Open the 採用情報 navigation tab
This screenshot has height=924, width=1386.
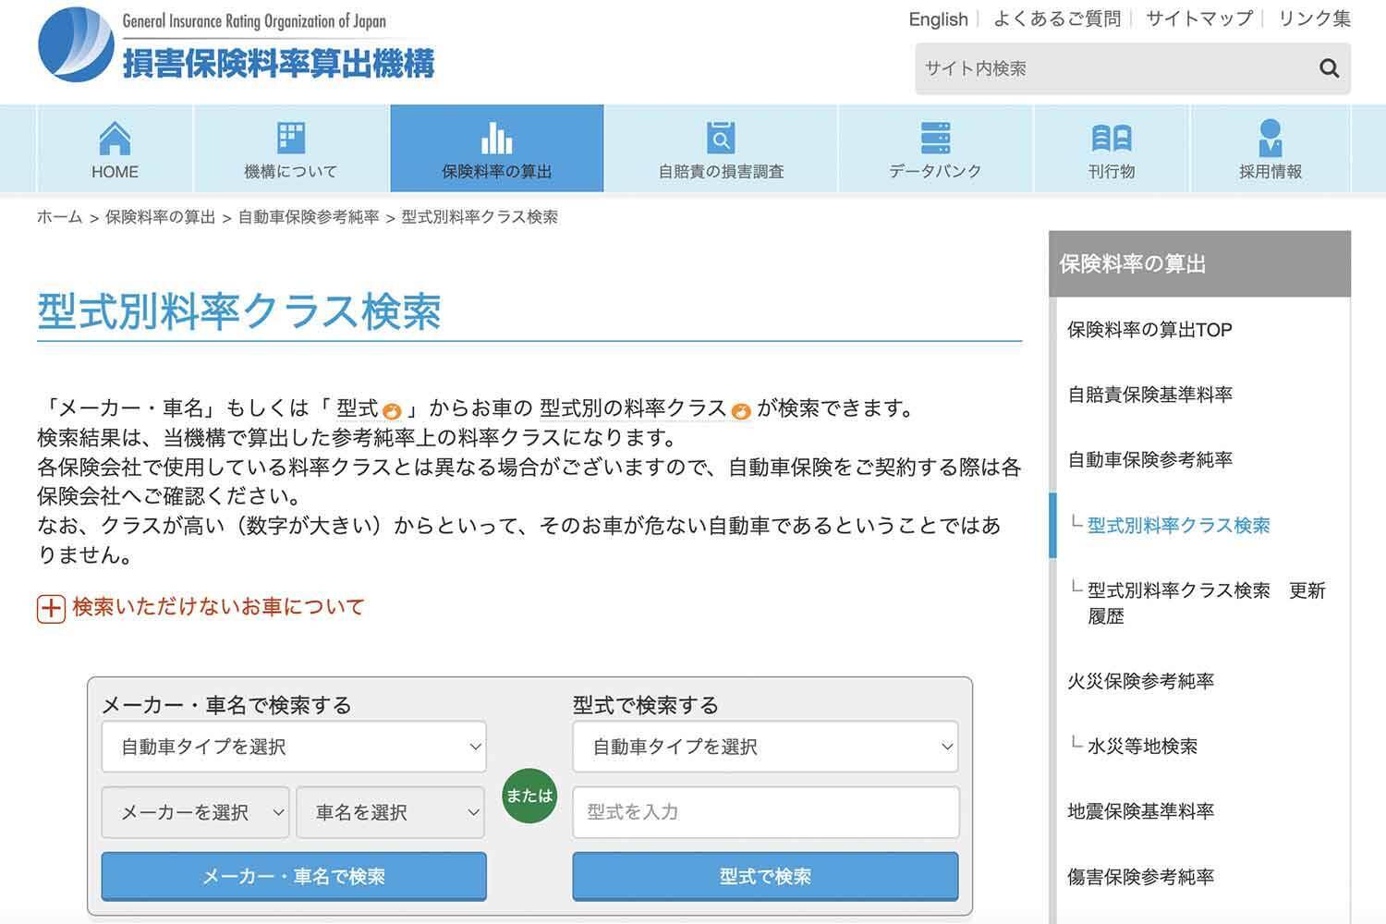(1270, 149)
